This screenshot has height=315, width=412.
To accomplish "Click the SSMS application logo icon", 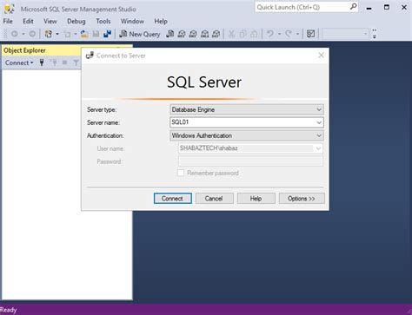I will pyautogui.click(x=9, y=9).
